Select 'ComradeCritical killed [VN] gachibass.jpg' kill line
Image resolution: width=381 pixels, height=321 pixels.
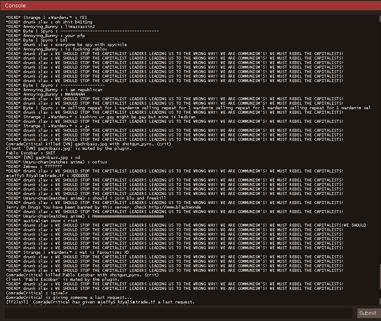tap(88, 144)
